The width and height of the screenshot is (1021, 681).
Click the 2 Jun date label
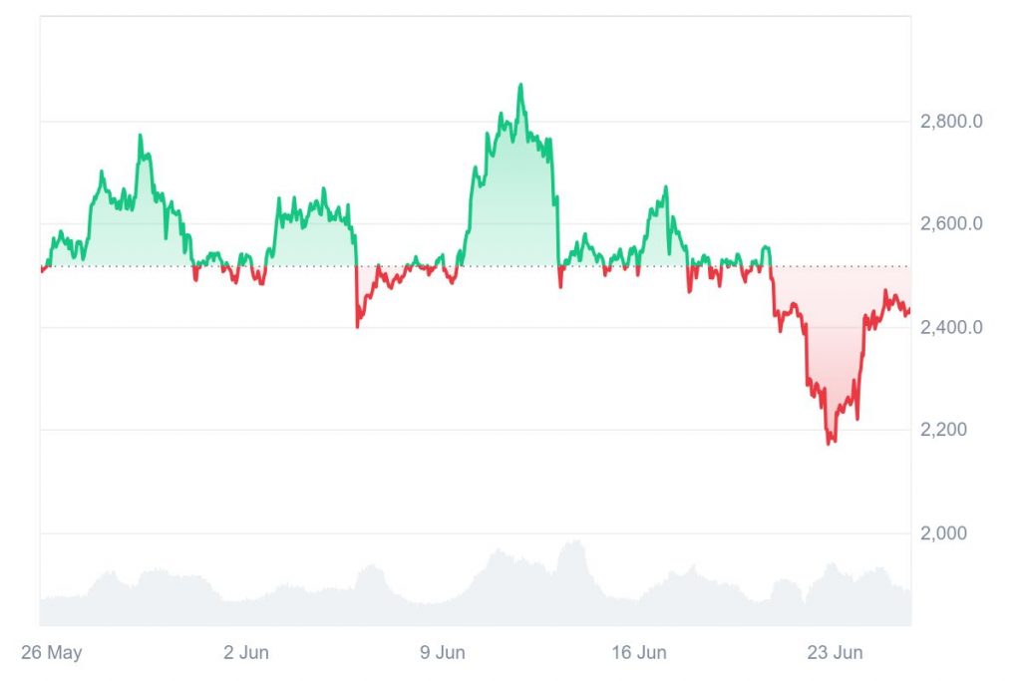[x=245, y=653]
